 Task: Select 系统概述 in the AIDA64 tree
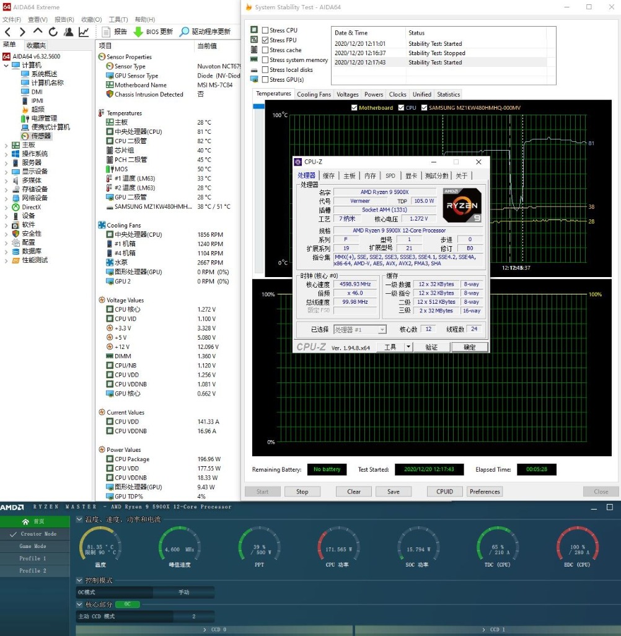[39, 74]
